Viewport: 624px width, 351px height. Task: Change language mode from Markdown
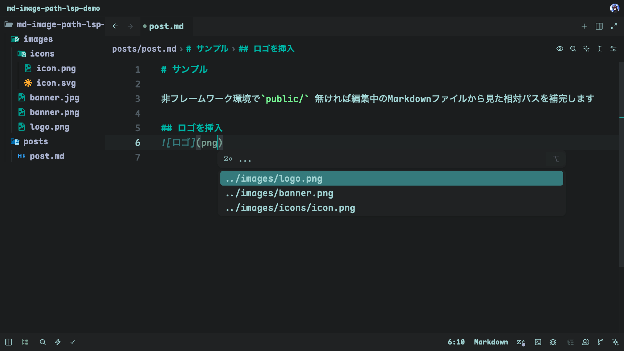click(491, 342)
